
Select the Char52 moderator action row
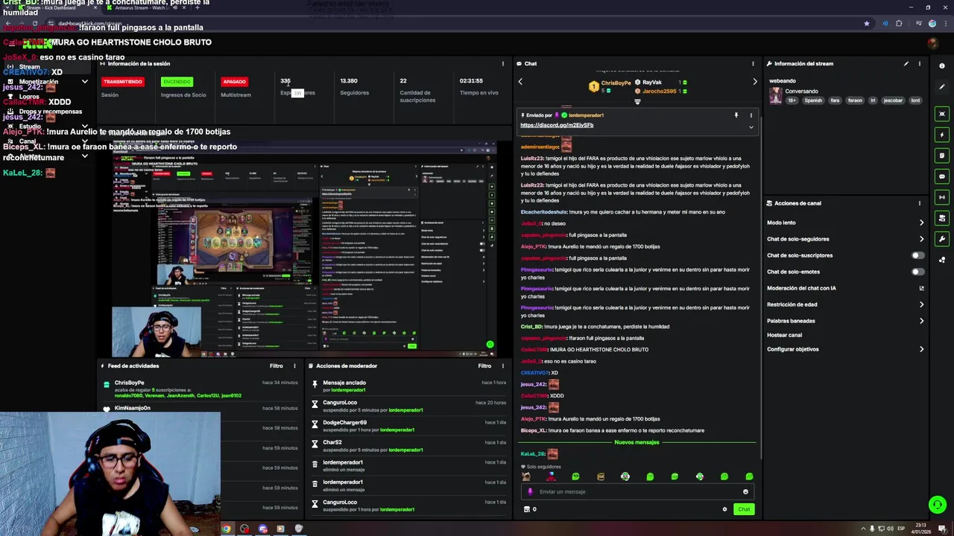[x=409, y=446]
